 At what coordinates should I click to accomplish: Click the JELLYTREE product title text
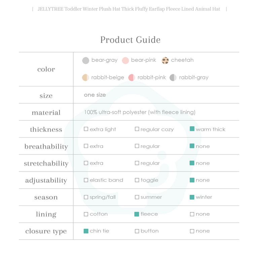tap(129, 9)
